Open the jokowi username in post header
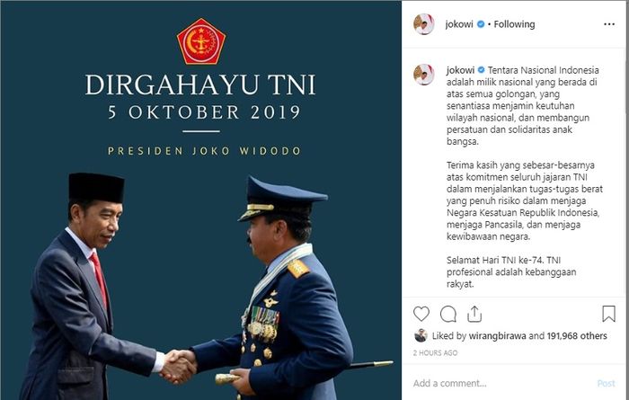 coord(459,24)
